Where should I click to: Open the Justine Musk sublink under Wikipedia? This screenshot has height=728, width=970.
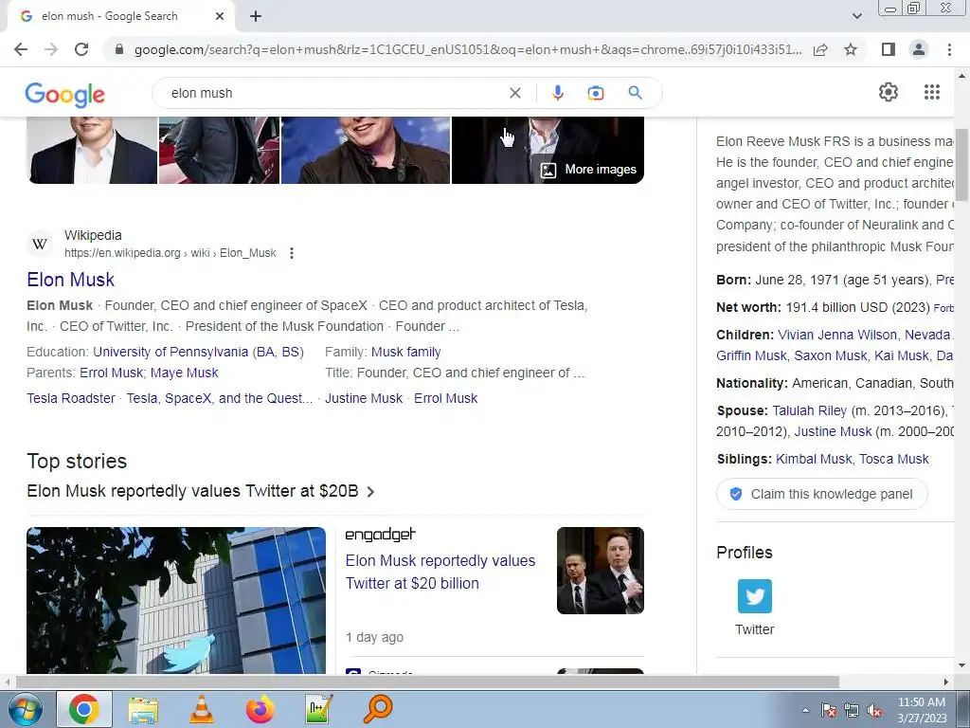[x=364, y=399]
